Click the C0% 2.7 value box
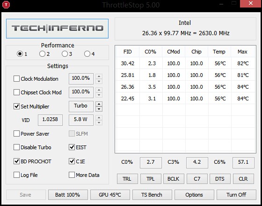The height and width of the screenshot is (206, 262). click(x=151, y=162)
